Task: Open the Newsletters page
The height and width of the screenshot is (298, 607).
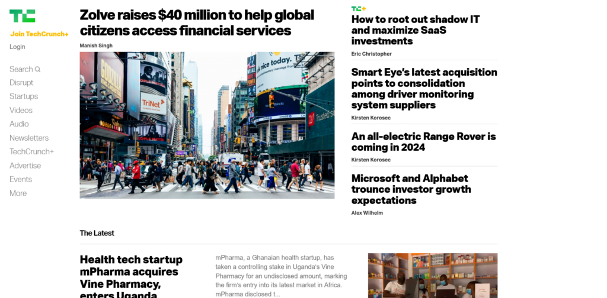Action: pyautogui.click(x=29, y=138)
